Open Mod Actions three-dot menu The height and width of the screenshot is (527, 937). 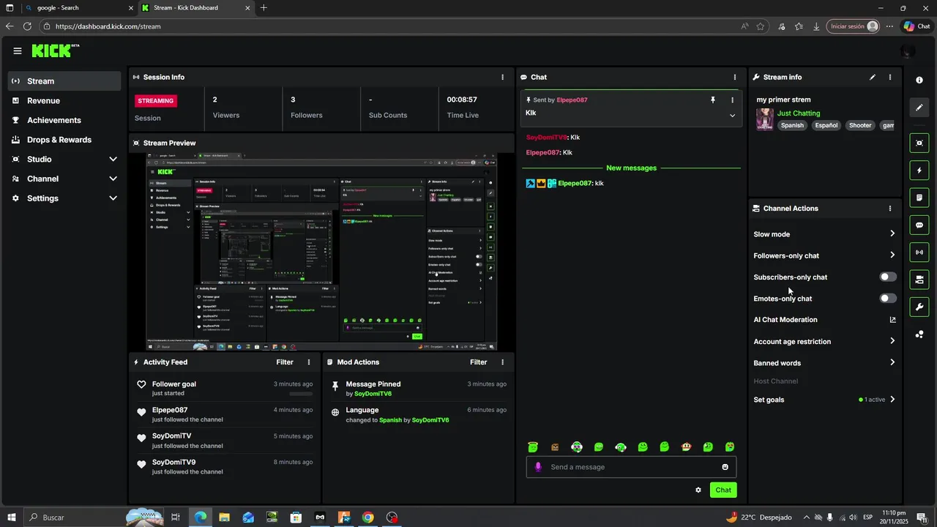coord(502,362)
